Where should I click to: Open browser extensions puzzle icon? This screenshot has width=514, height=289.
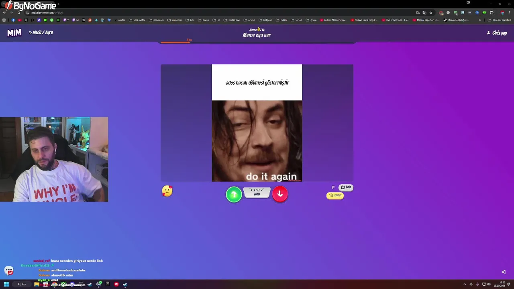click(x=492, y=12)
